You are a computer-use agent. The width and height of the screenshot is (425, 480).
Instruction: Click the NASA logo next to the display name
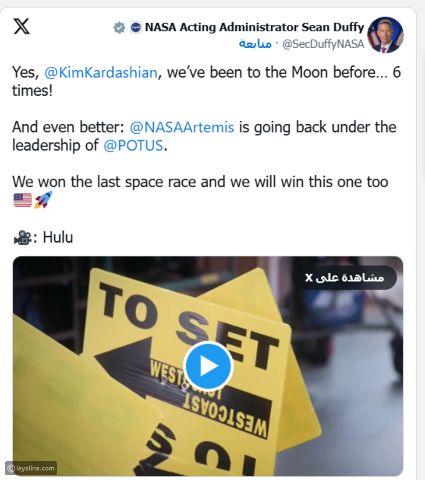[136, 28]
